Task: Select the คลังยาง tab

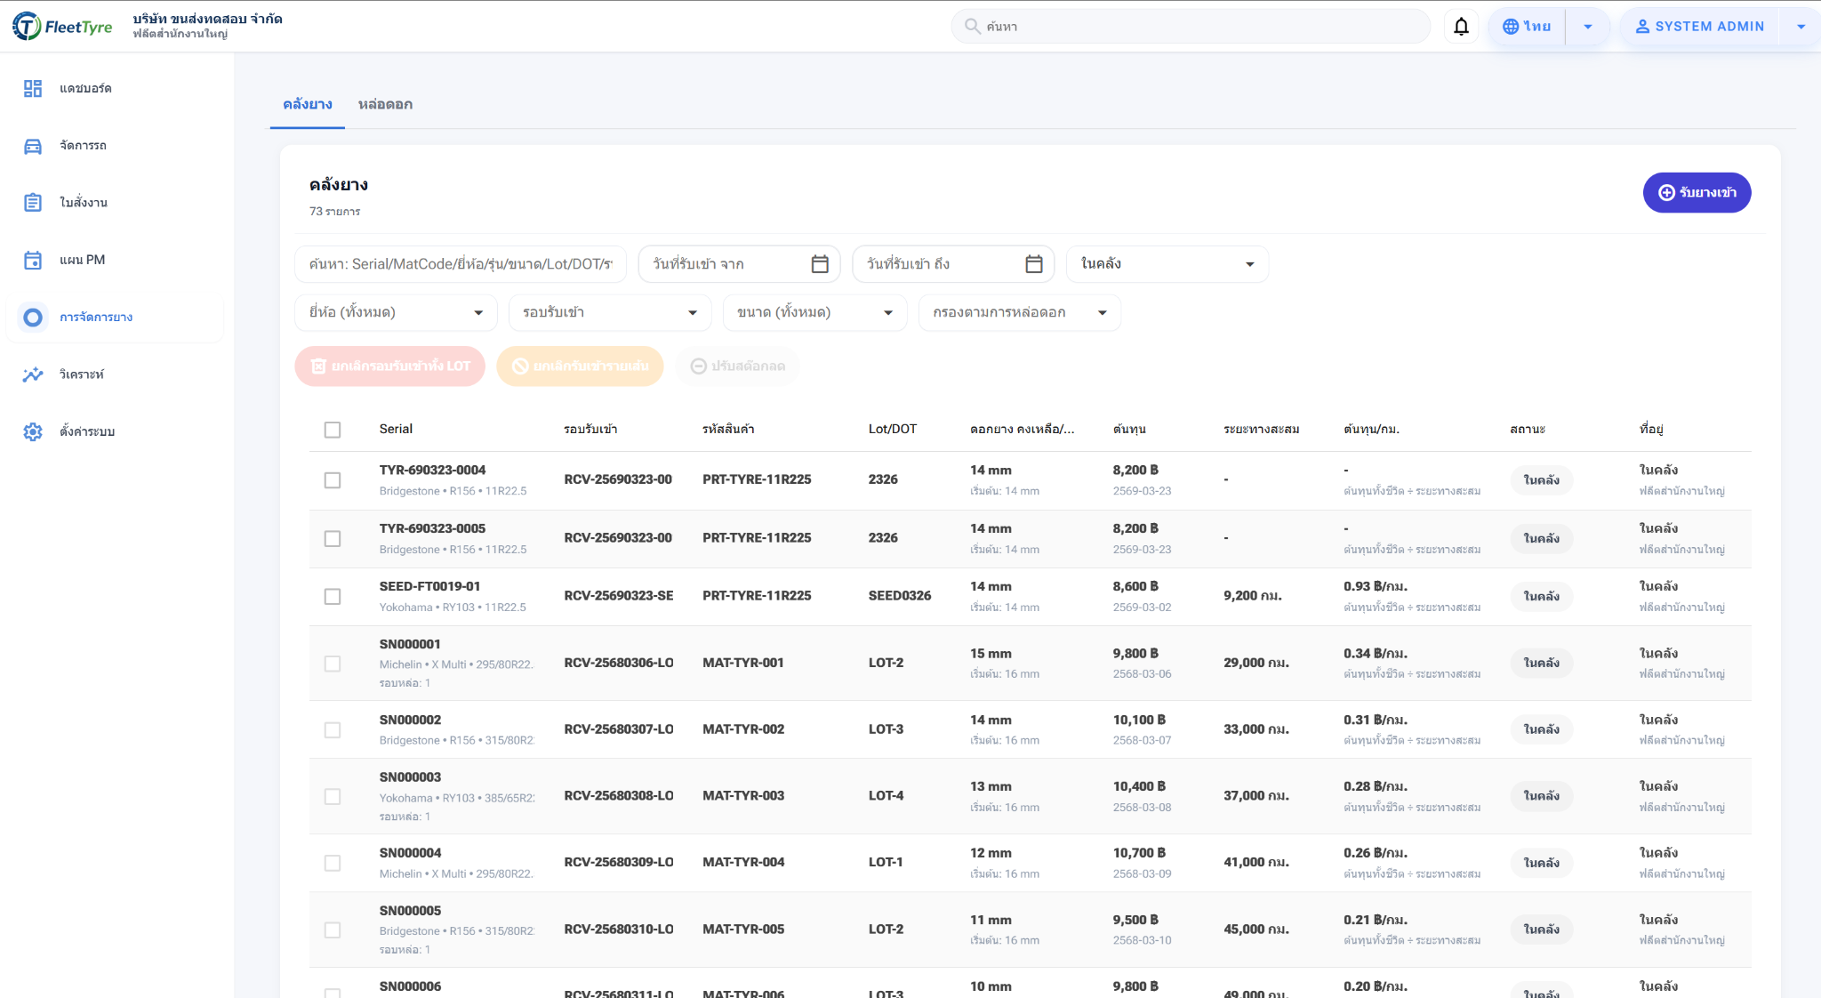Action: [x=308, y=104]
